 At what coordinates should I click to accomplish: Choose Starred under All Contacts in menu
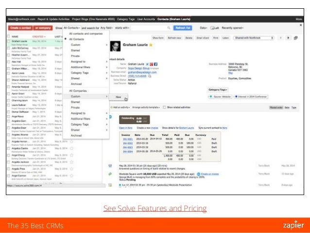[x=75, y=51]
